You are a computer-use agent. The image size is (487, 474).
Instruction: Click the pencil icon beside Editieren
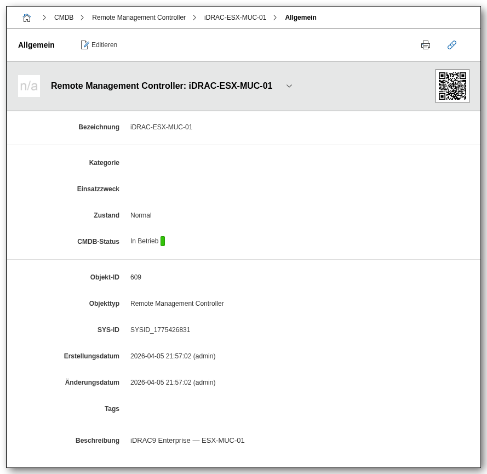[x=85, y=44]
